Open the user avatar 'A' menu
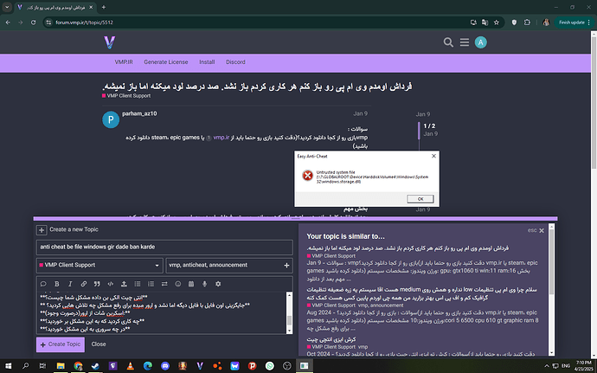Viewport: 597px width, 373px height. 480,42
